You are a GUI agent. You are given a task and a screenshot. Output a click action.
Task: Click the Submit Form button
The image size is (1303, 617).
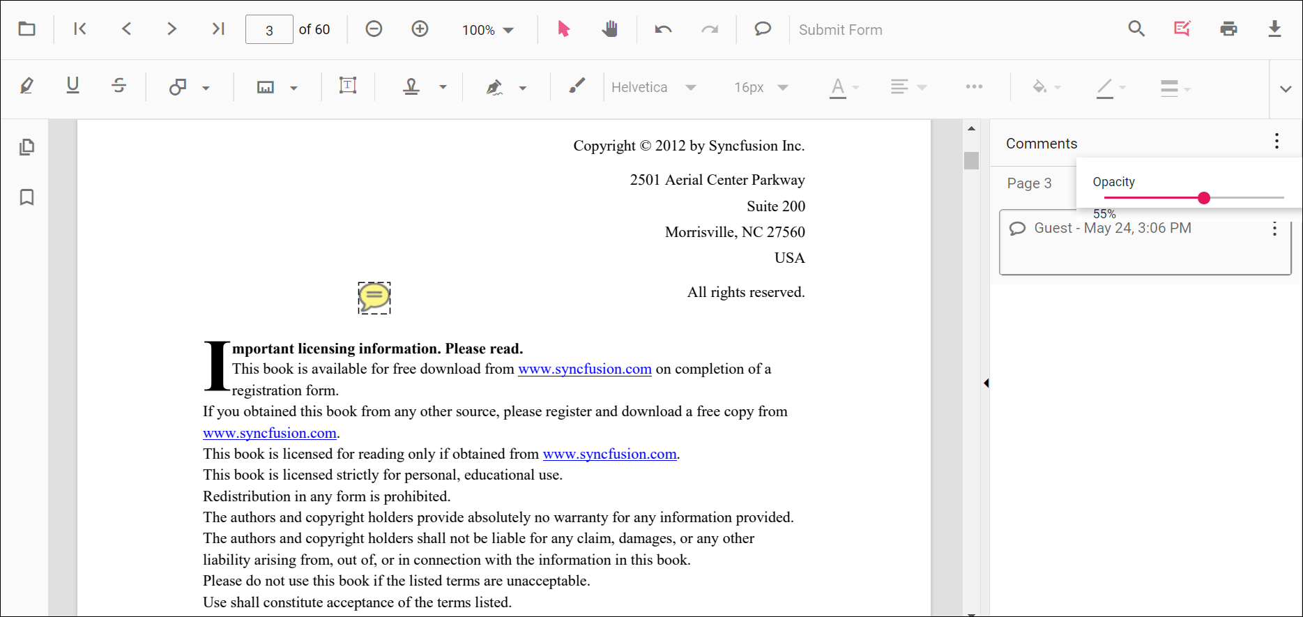840,30
